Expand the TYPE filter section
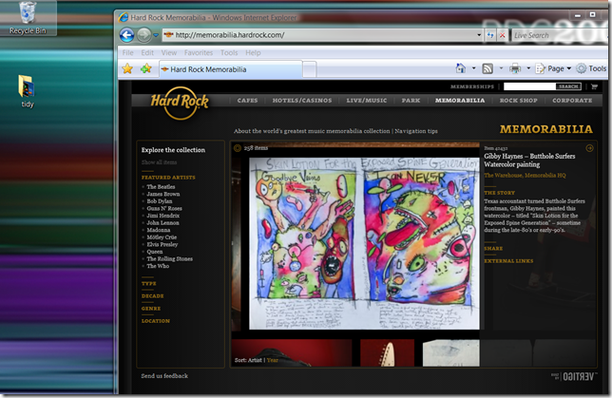This screenshot has height=398, width=612. click(x=148, y=284)
